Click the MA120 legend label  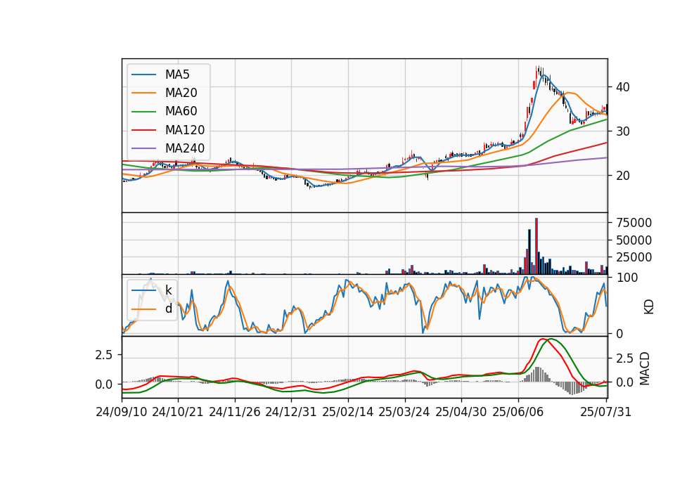coord(185,130)
